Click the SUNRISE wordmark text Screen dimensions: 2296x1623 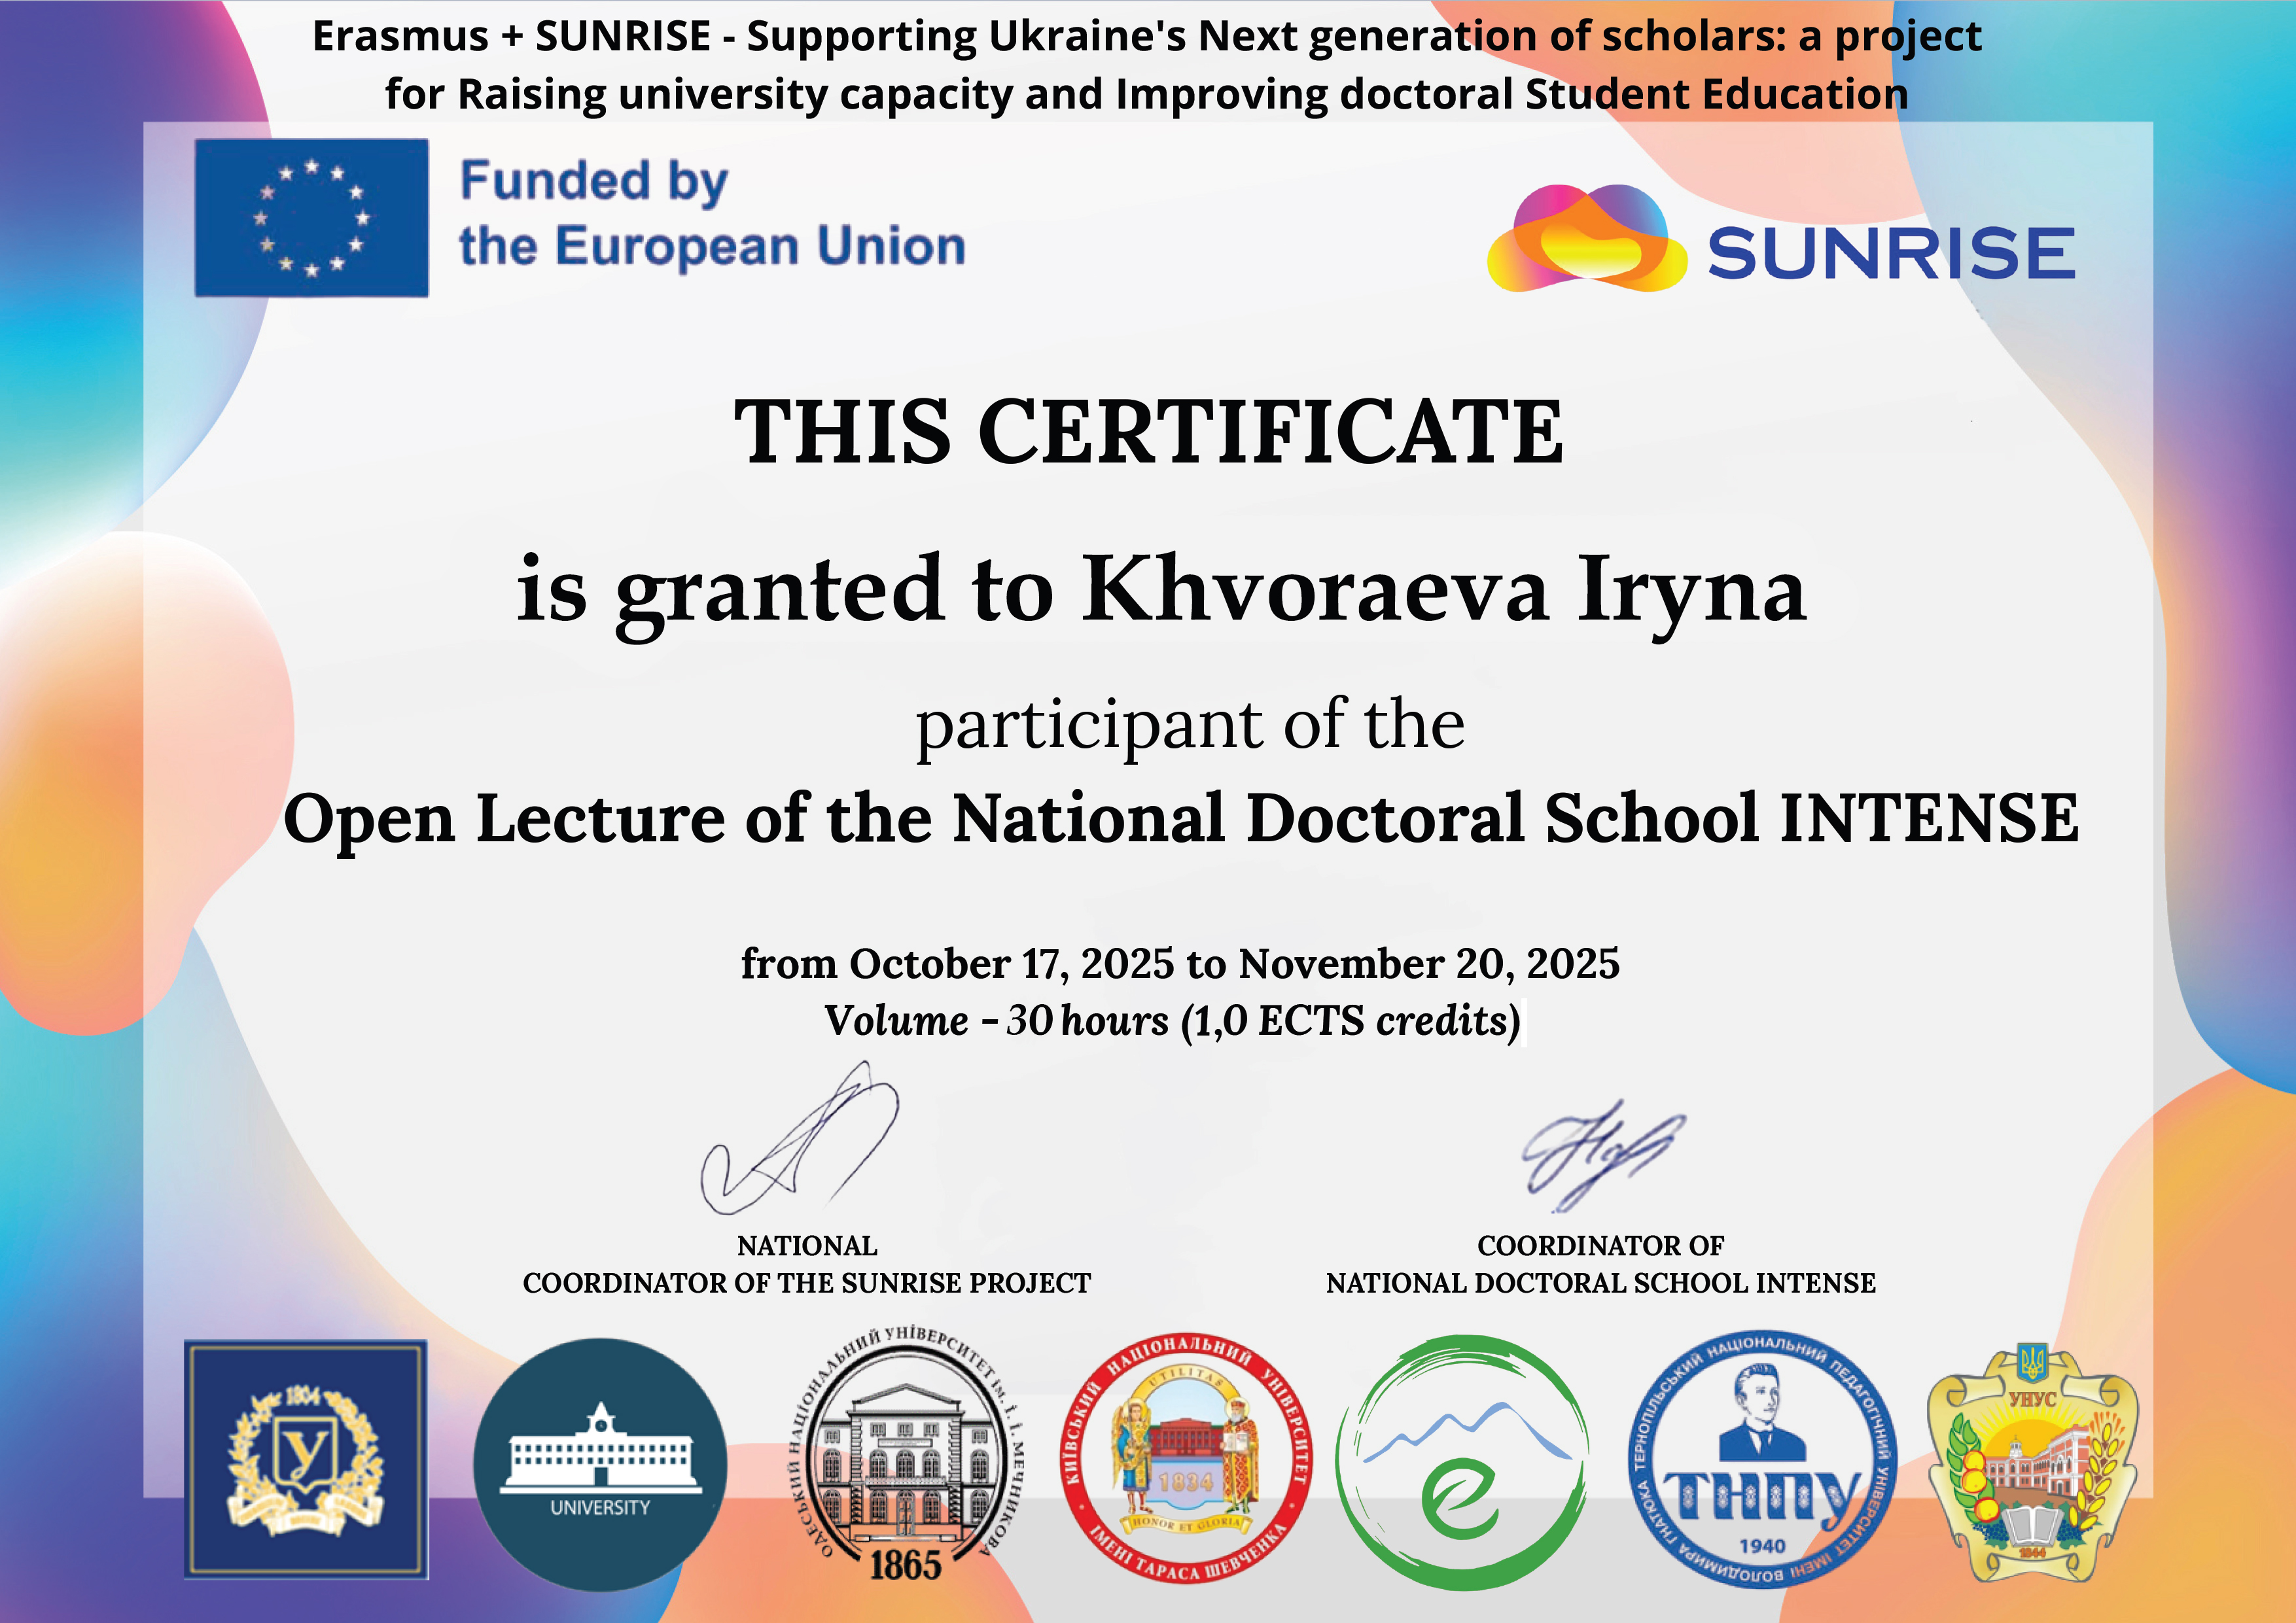[1890, 253]
